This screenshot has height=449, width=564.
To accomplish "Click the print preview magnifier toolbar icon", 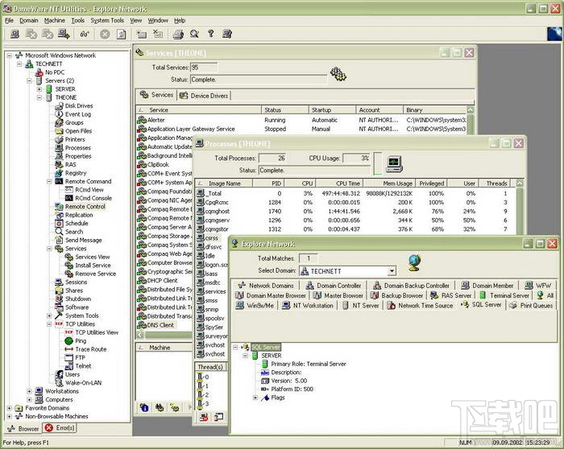I will pos(195,34).
